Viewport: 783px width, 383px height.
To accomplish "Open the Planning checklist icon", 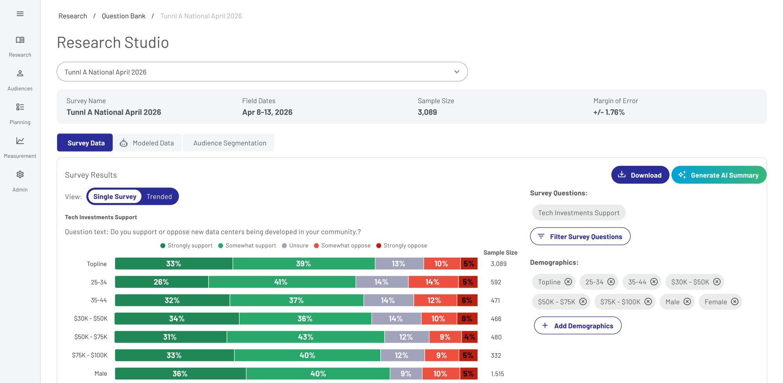I will (20, 107).
